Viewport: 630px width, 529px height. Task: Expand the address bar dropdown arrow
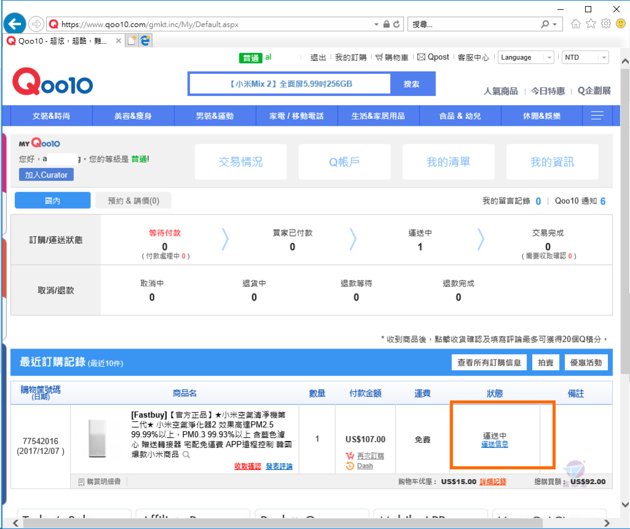(376, 25)
